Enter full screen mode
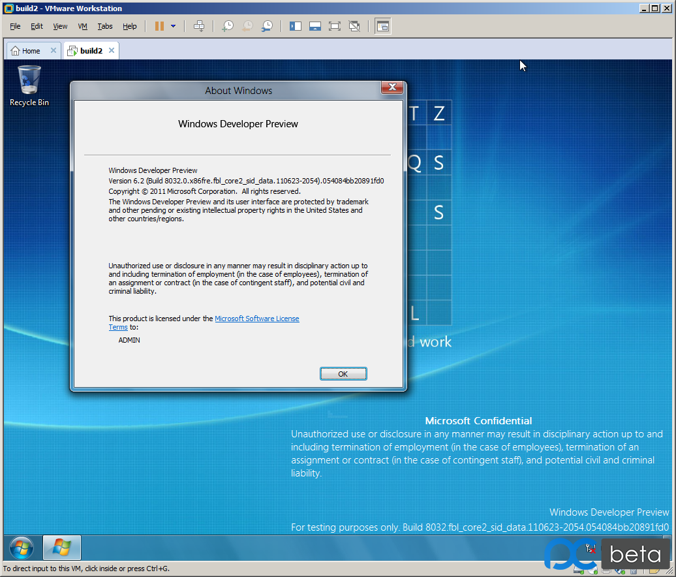676x577 pixels. (x=335, y=26)
